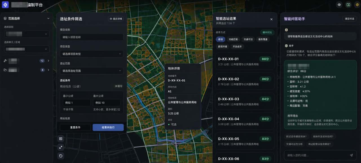Click the user avatar icon in chat
The image size is (361, 163).
[x=286, y=30]
